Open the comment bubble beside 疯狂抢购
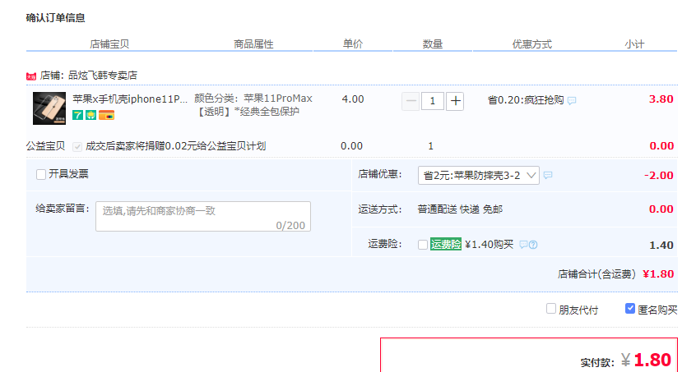 [572, 100]
